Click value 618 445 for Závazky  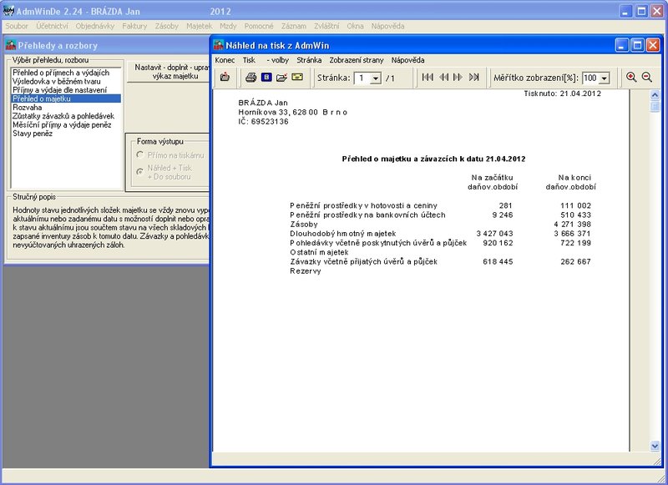pyautogui.click(x=498, y=262)
